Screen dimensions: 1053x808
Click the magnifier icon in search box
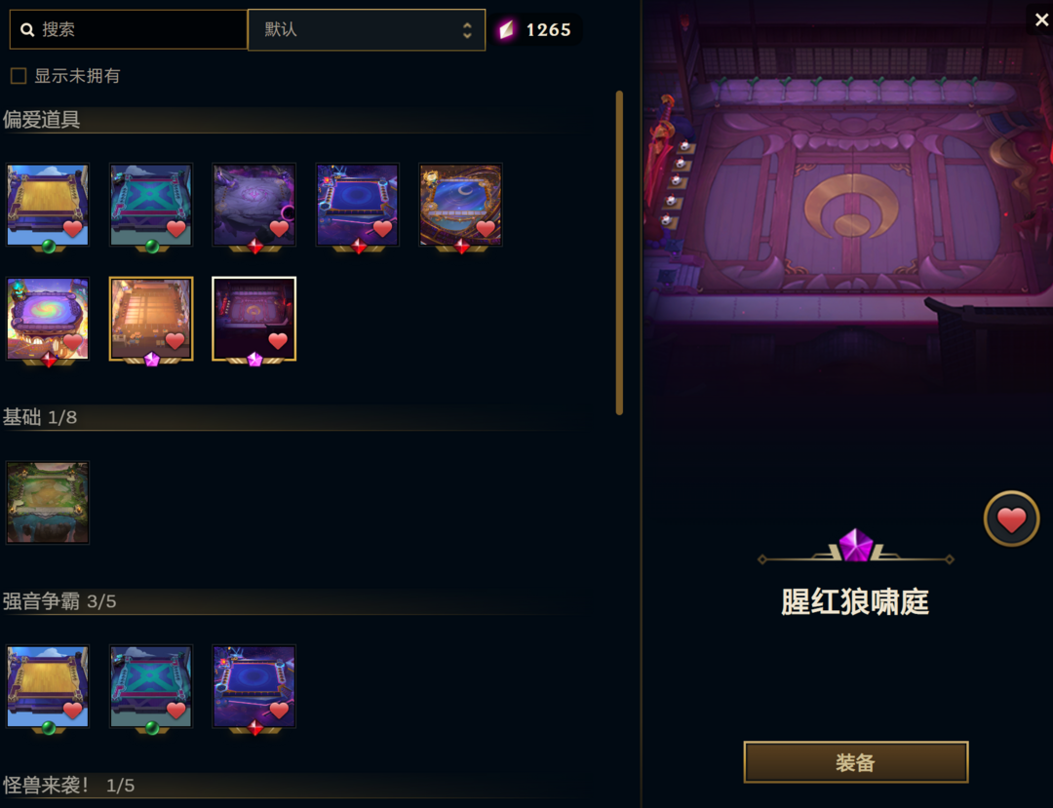coord(27,29)
